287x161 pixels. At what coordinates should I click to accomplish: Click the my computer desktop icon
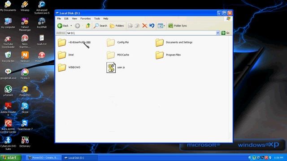8,23
